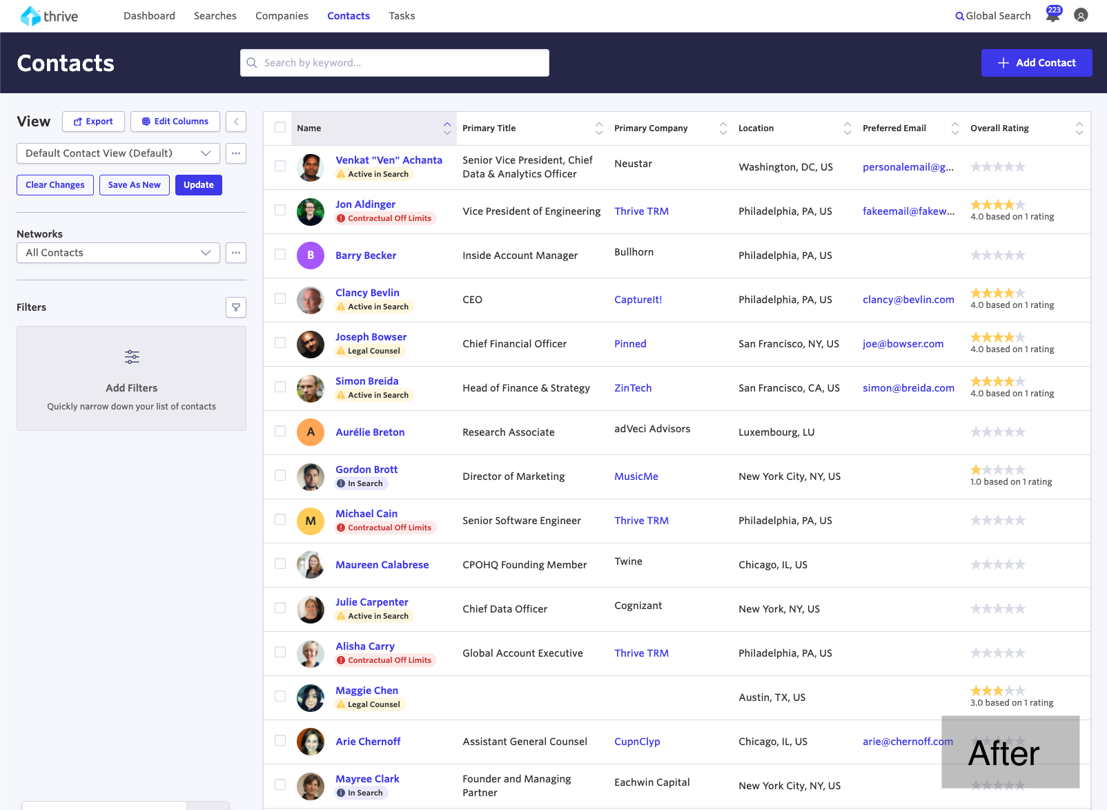Open the ZinTech company link
This screenshot has width=1107, height=810.
tap(633, 388)
